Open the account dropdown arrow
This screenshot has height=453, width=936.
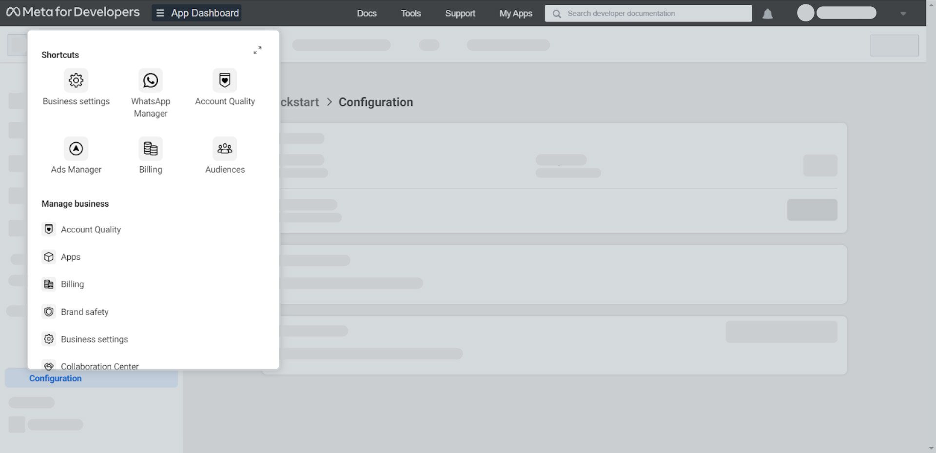(903, 14)
